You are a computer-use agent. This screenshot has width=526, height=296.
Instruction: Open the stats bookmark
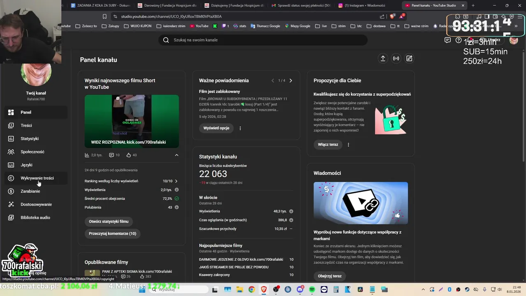pyautogui.click(x=240, y=26)
